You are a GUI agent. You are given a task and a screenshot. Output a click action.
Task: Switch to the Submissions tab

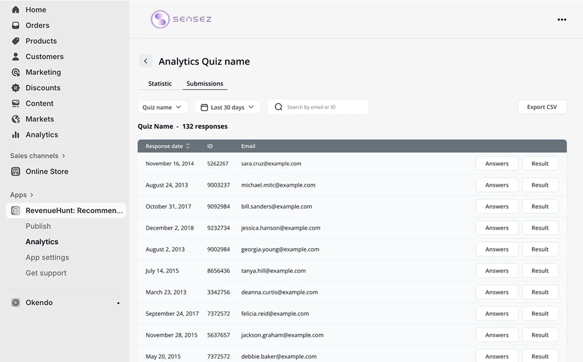click(205, 83)
